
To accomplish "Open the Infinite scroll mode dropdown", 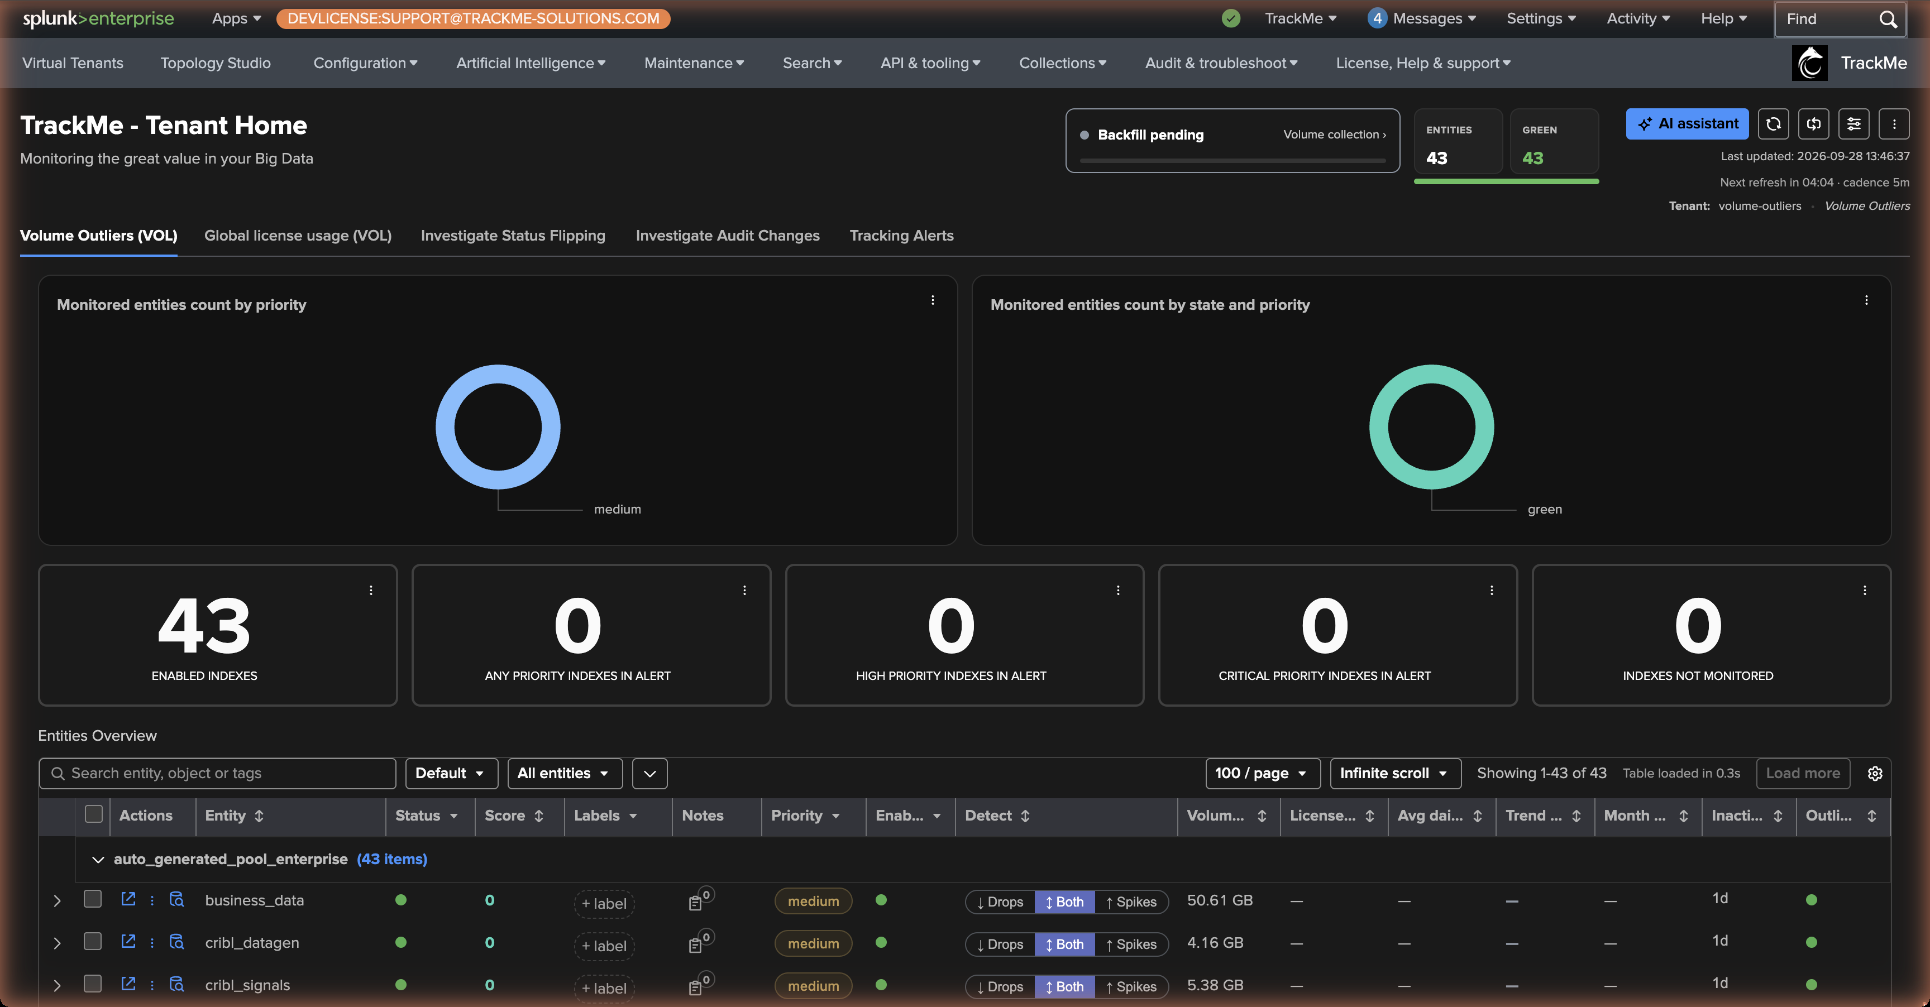I will (x=1395, y=774).
